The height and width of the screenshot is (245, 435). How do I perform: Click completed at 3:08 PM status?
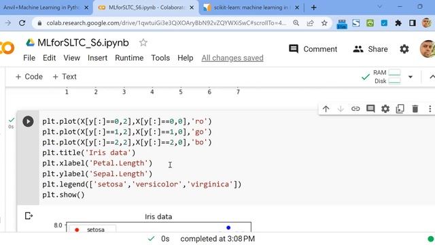coord(217,239)
